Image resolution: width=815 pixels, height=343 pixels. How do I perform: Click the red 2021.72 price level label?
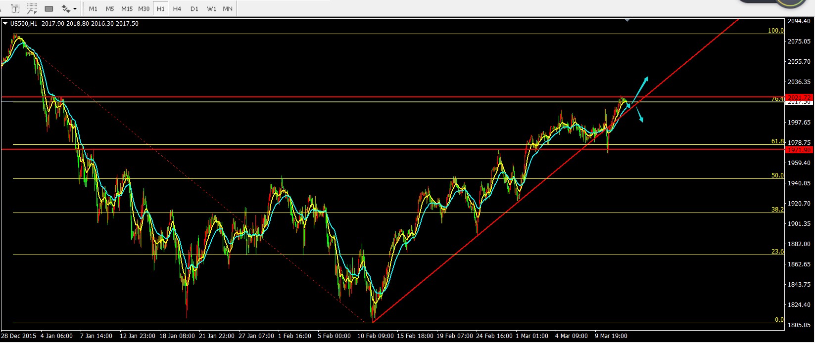point(799,97)
